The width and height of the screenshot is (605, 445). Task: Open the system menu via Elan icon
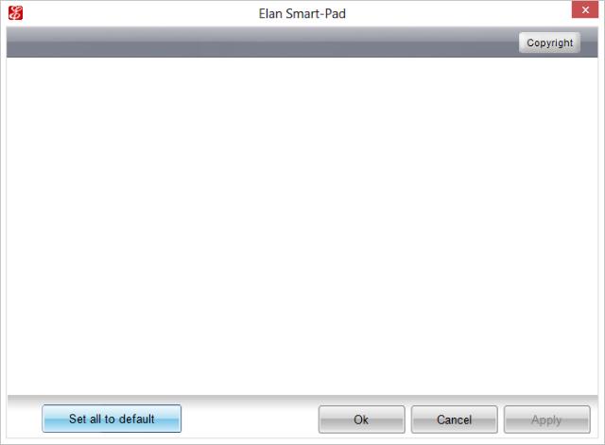[15, 12]
